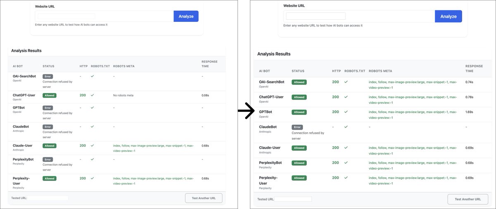Click the Allowed badge for ChatGPT-User, left panel
496x209 pixels.
click(x=49, y=95)
